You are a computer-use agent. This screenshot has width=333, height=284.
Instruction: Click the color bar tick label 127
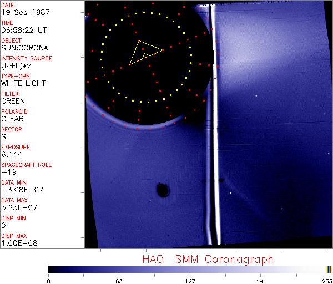190,281
